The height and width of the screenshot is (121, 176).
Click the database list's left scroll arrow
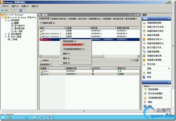point(40,56)
